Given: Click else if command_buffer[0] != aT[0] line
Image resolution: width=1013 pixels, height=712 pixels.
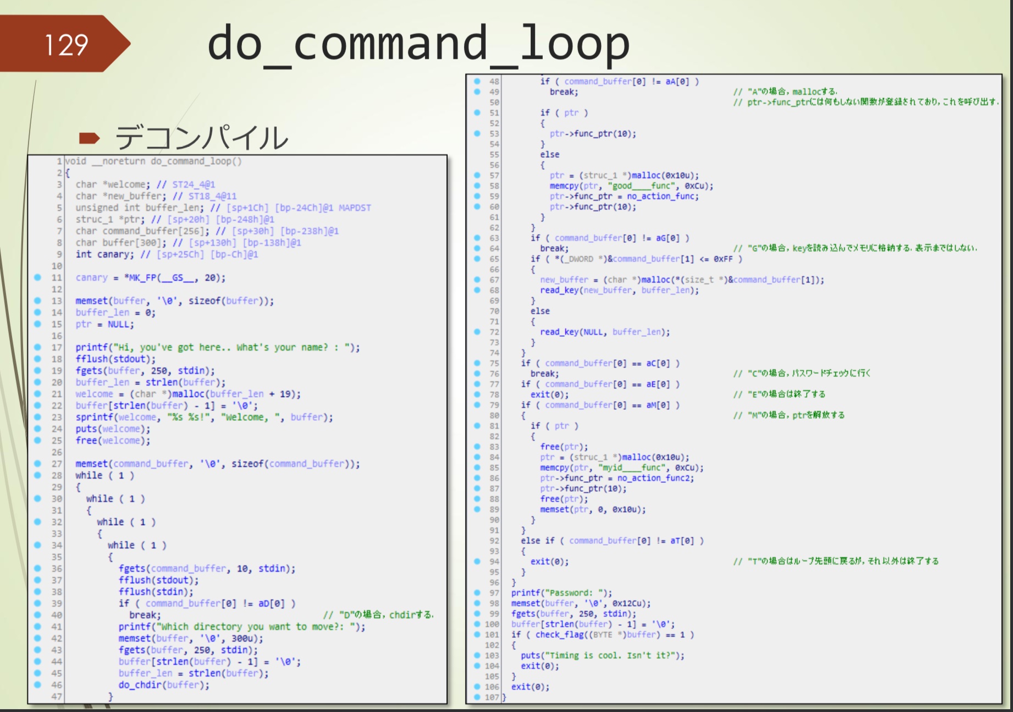Looking at the screenshot, I should coord(612,541).
